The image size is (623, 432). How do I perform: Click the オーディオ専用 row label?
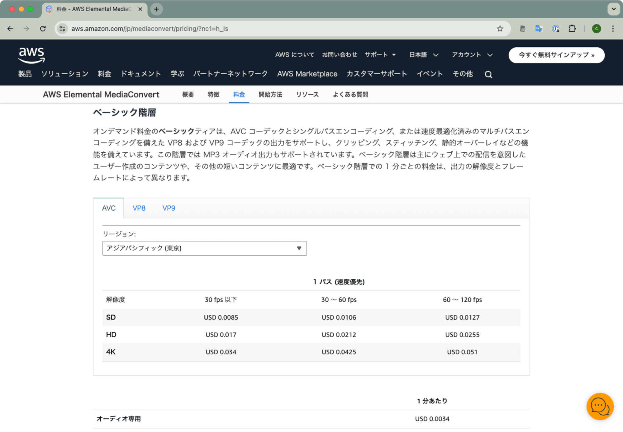pyautogui.click(x=118, y=419)
